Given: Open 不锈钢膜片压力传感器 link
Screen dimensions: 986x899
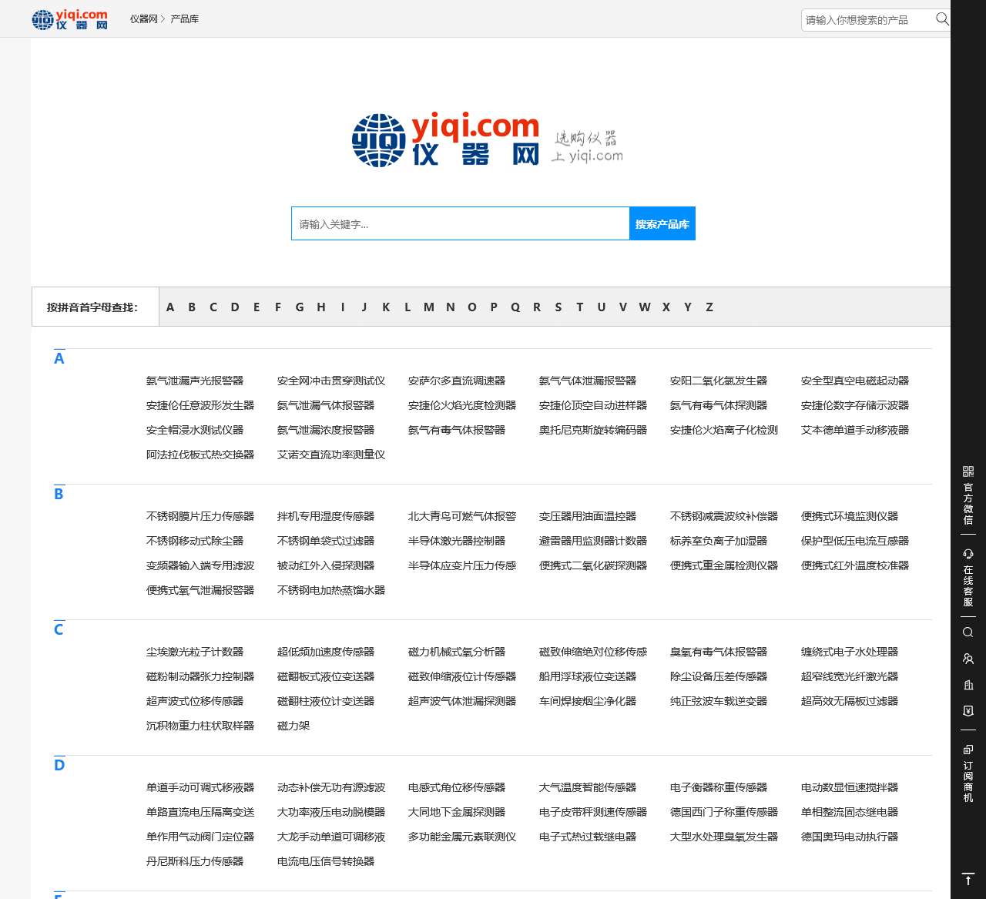Looking at the screenshot, I should (x=200, y=516).
